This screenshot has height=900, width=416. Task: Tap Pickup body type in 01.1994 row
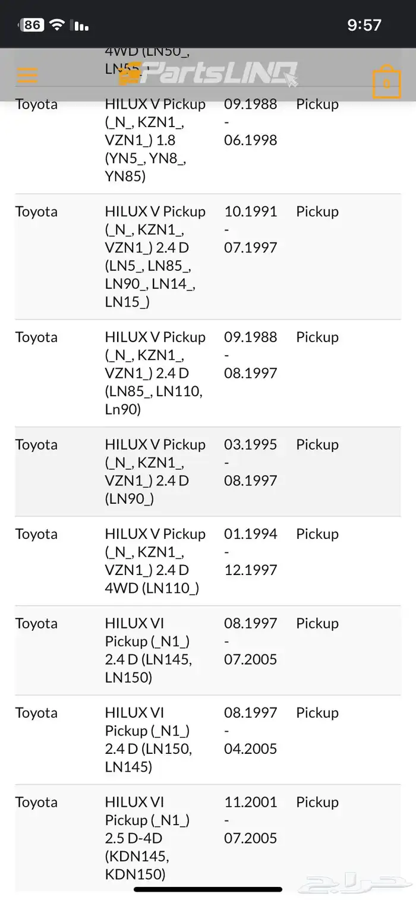coord(317,534)
